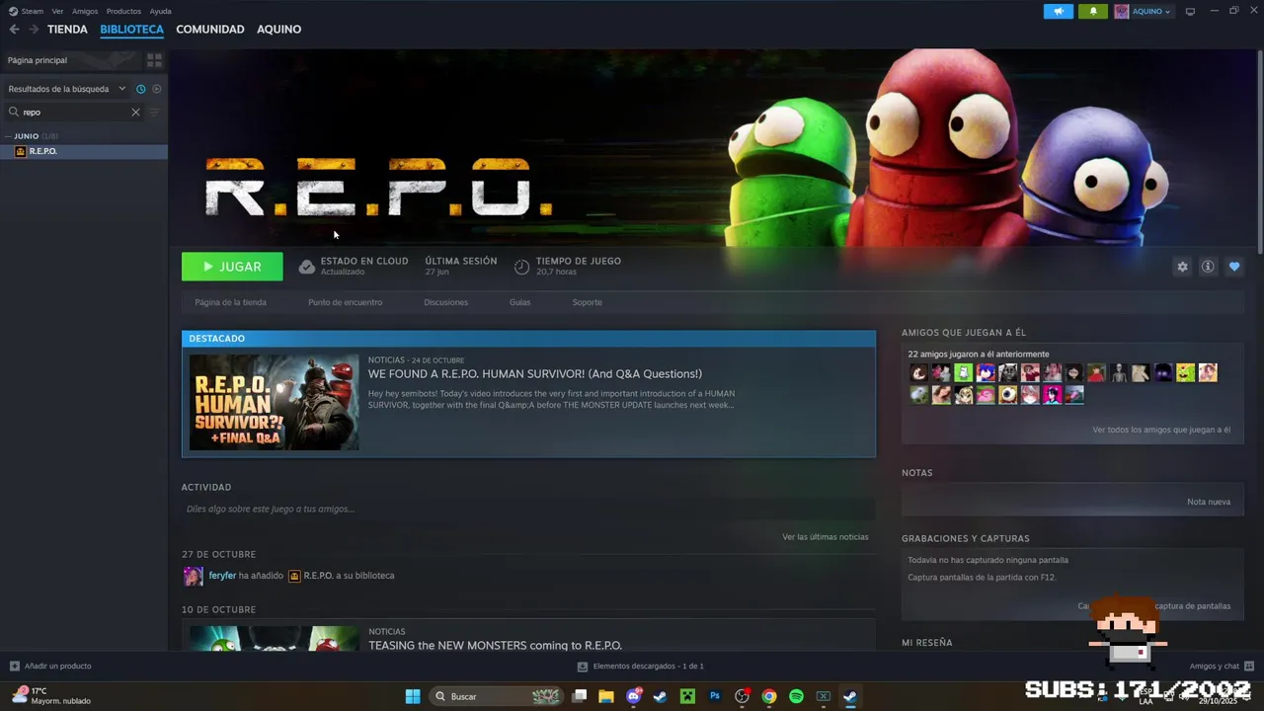The height and width of the screenshot is (711, 1264).
Task: Show game information icon
Action: pos(1208,267)
